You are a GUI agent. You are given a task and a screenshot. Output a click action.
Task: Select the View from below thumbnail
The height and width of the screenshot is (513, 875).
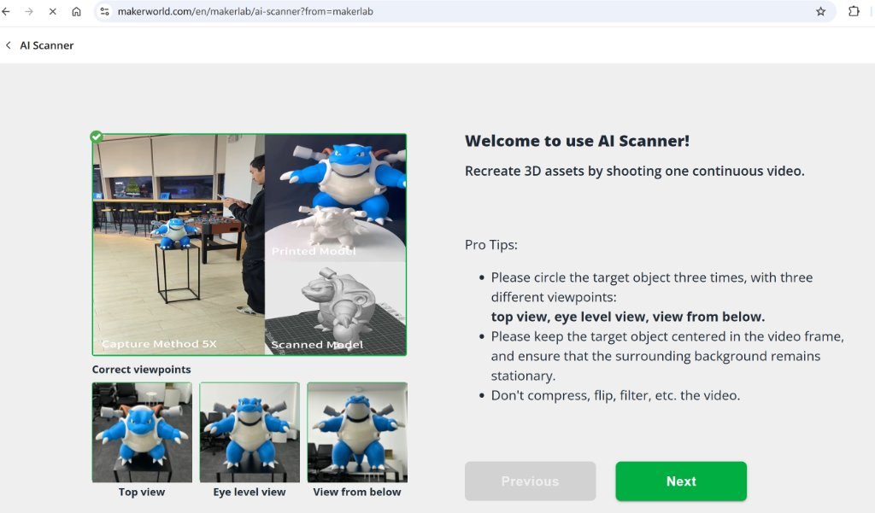(x=357, y=432)
